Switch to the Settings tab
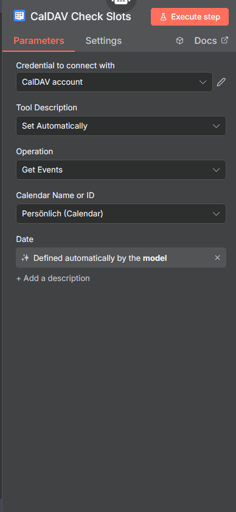Viewport: 236px width, 512px height. coord(103,41)
